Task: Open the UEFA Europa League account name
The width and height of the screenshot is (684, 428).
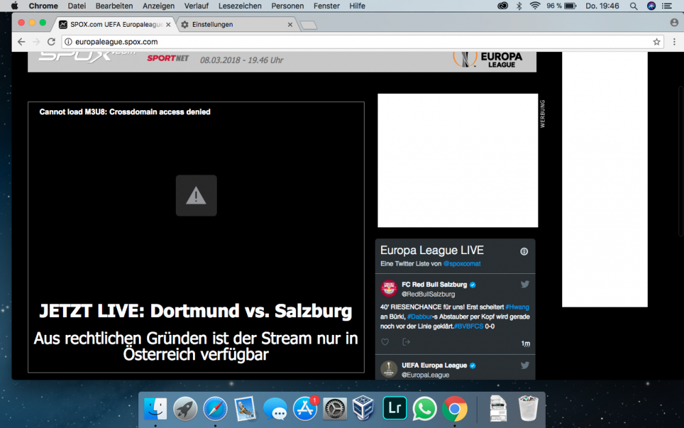Action: 434,366
